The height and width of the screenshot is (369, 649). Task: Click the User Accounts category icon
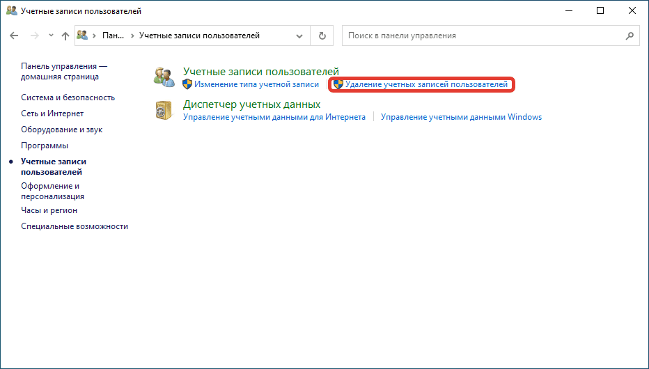click(164, 77)
